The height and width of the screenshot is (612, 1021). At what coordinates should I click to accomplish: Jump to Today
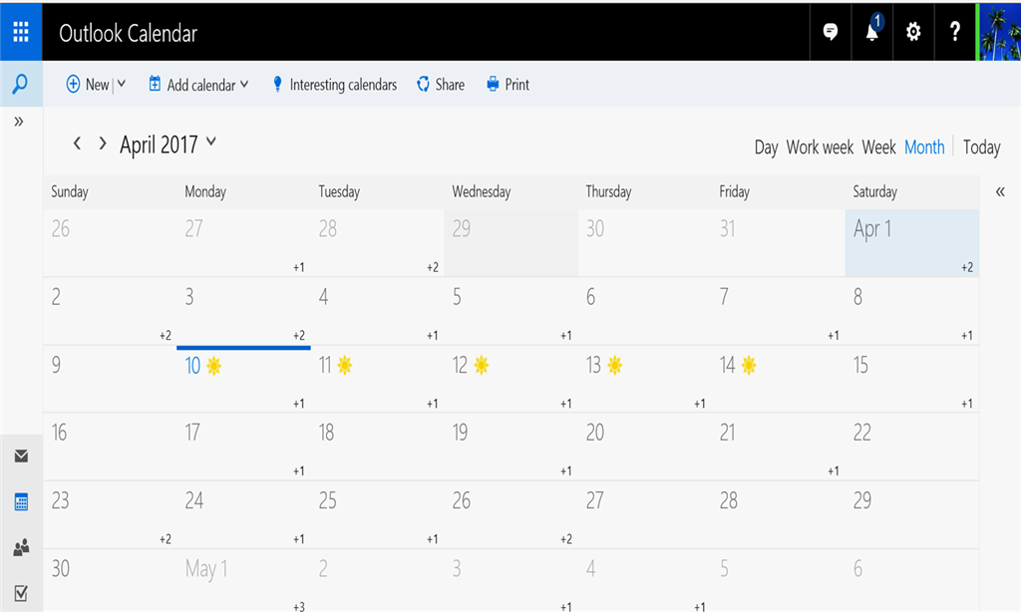pyautogui.click(x=981, y=148)
